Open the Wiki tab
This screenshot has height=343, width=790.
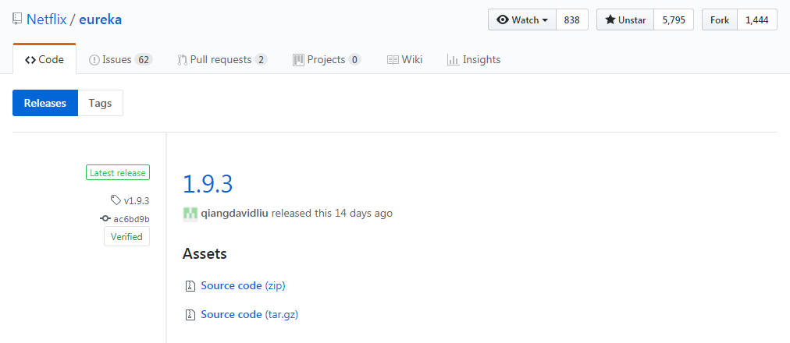[404, 59]
